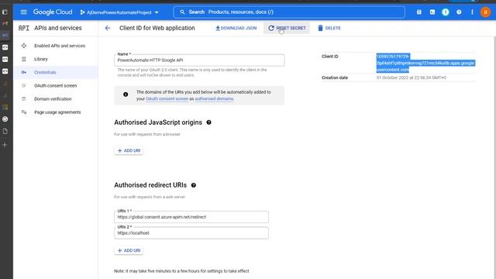This screenshot has height=279, width=496.
Task: Click the Domain verification icon
Action: (24, 99)
